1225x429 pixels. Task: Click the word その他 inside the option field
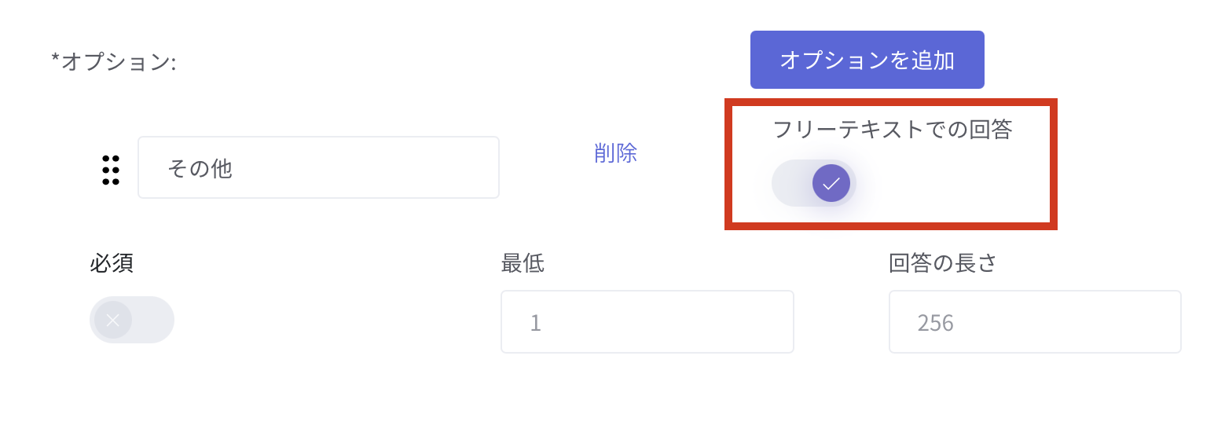point(200,168)
